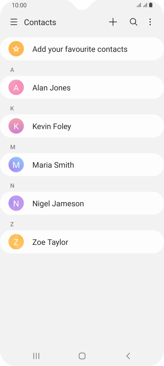Viewport: 164px width, 366px height.
Task: Tap Nigel Jameson's avatar circle
Action: [x=16, y=203]
